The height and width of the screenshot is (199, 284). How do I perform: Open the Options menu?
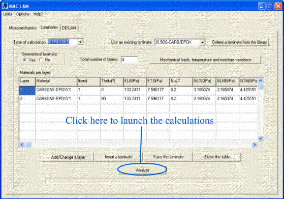[x=23, y=14]
